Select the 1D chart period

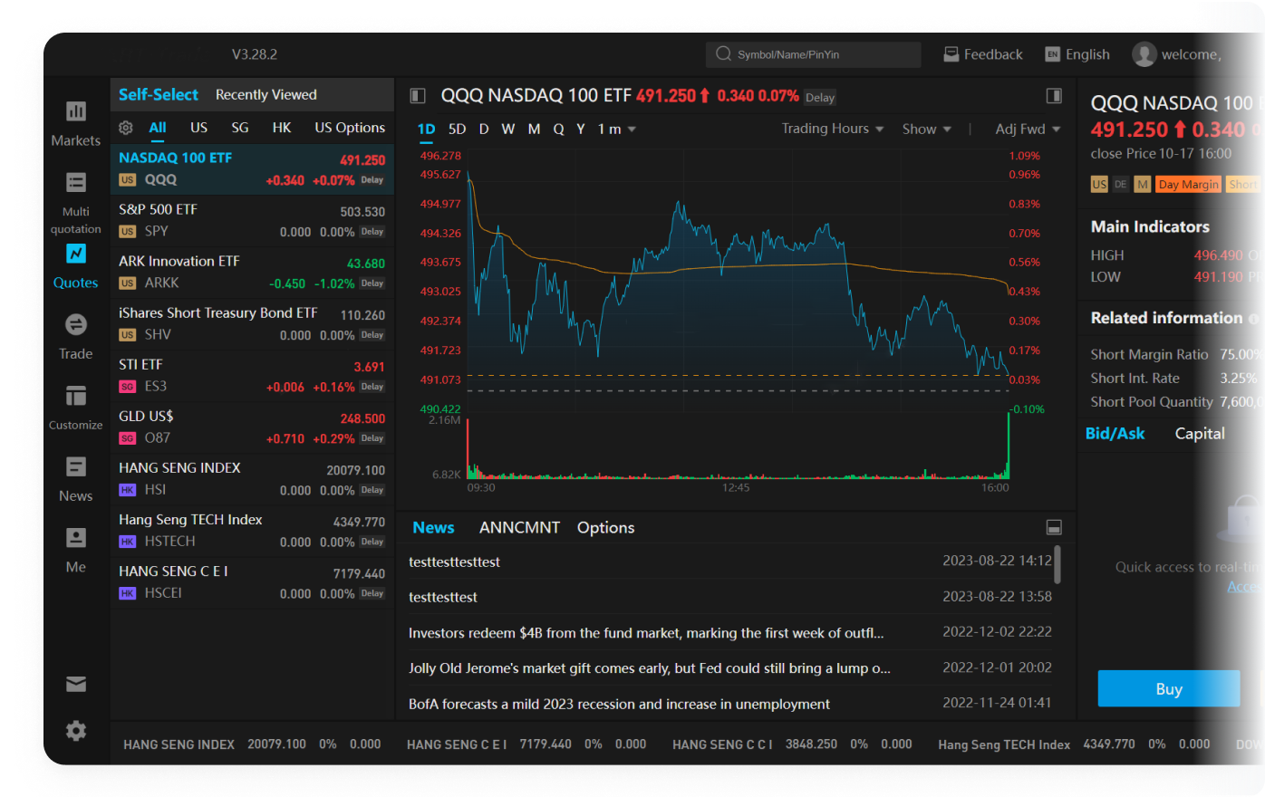click(427, 129)
